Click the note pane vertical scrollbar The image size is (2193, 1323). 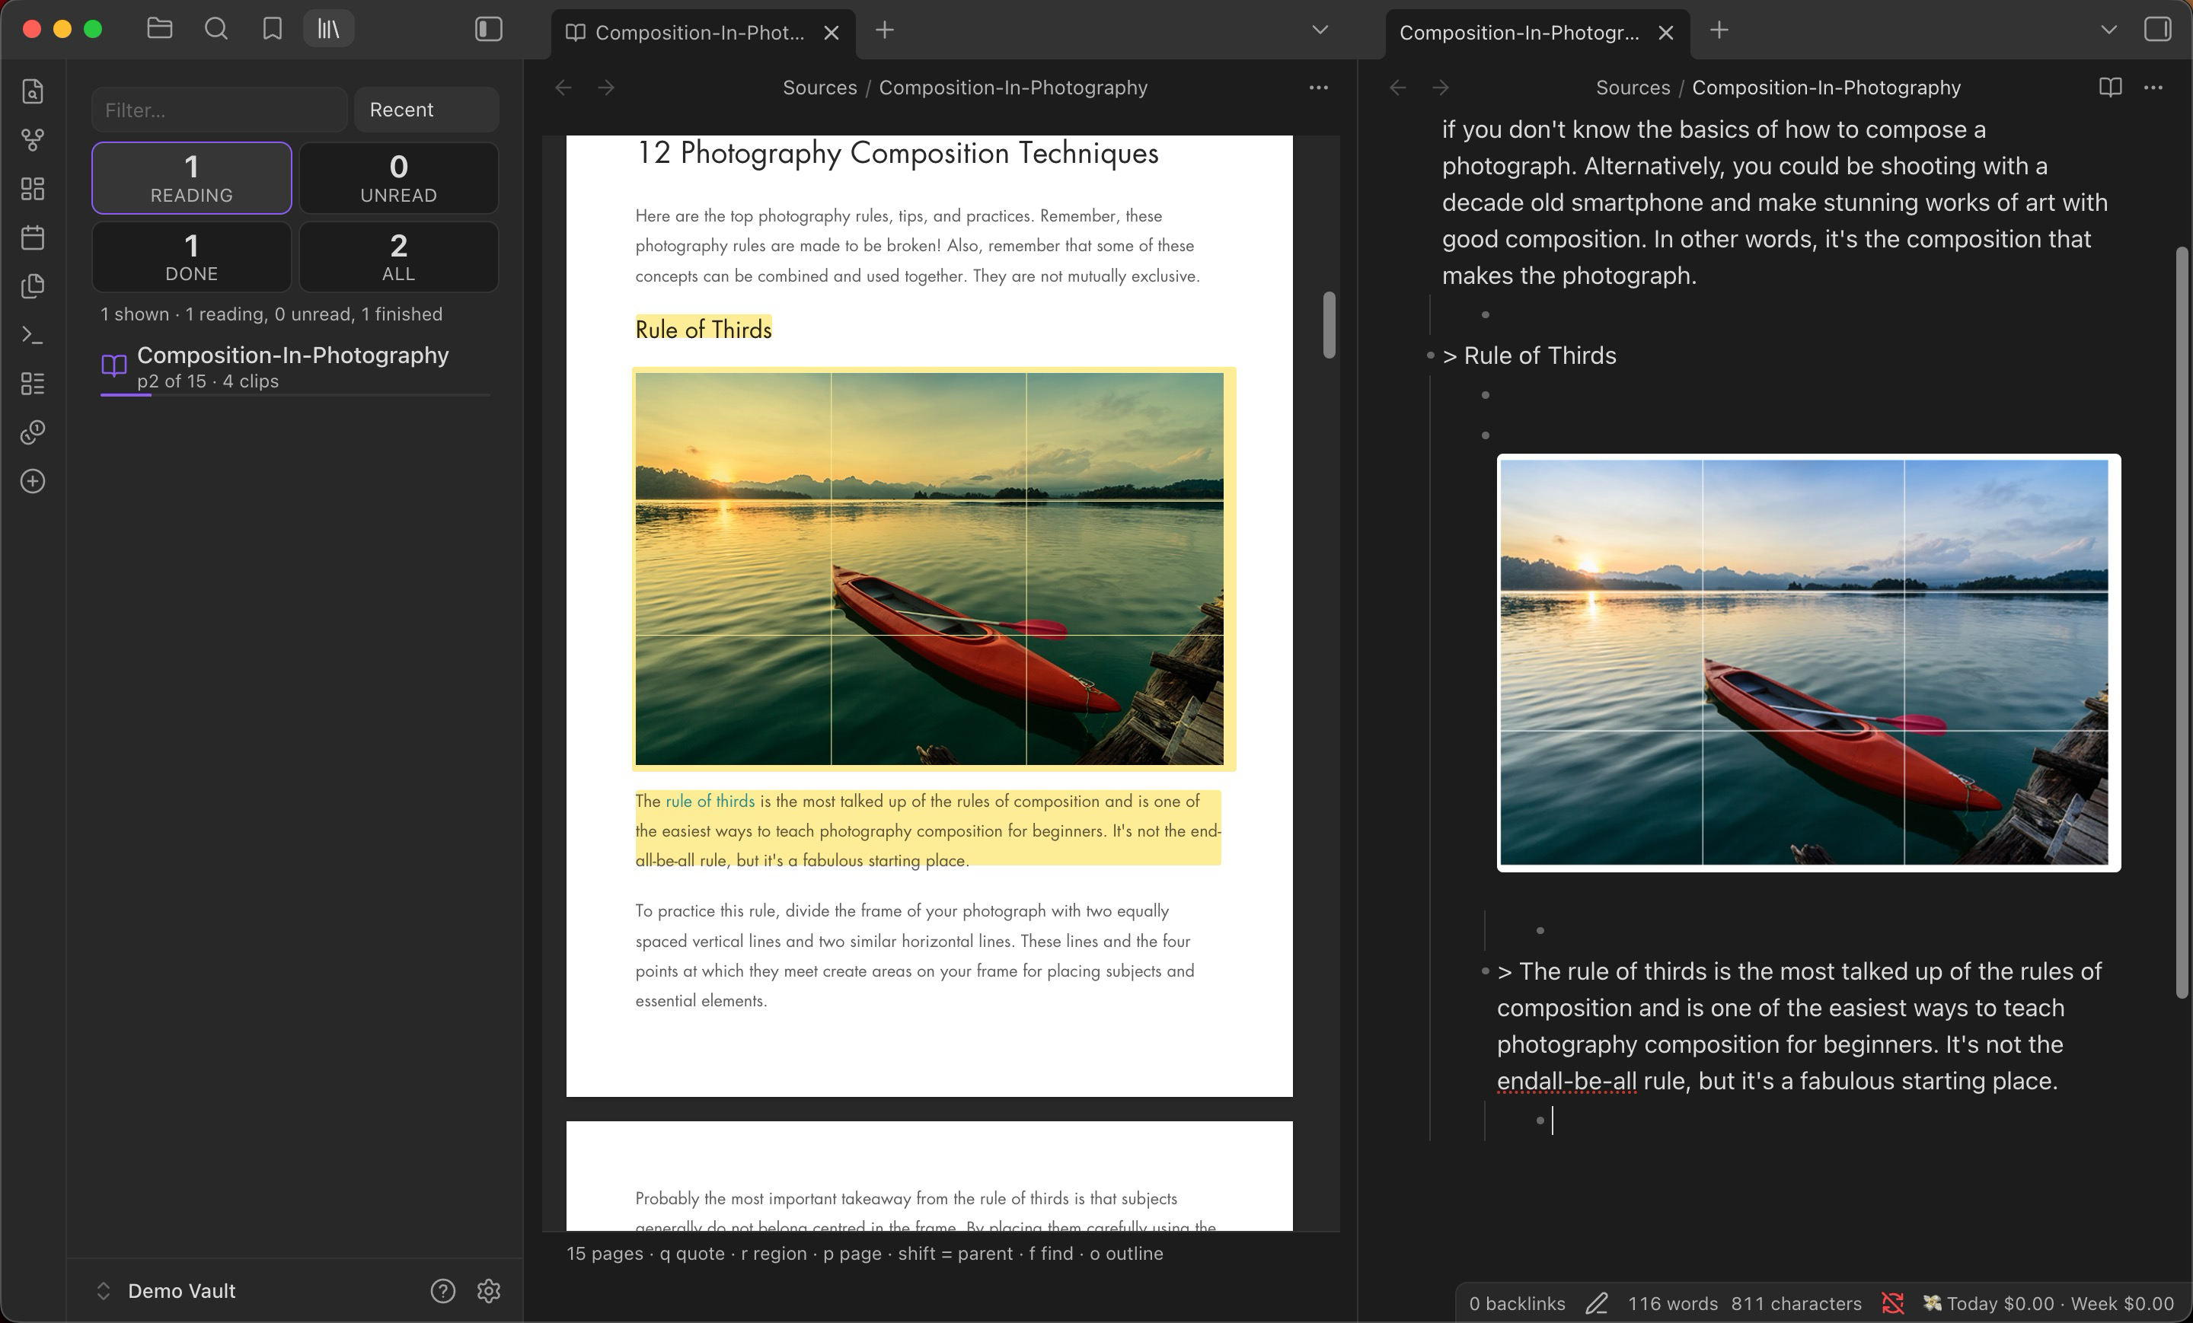(x=2182, y=623)
